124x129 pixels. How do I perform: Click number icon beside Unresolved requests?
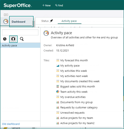(58, 113)
